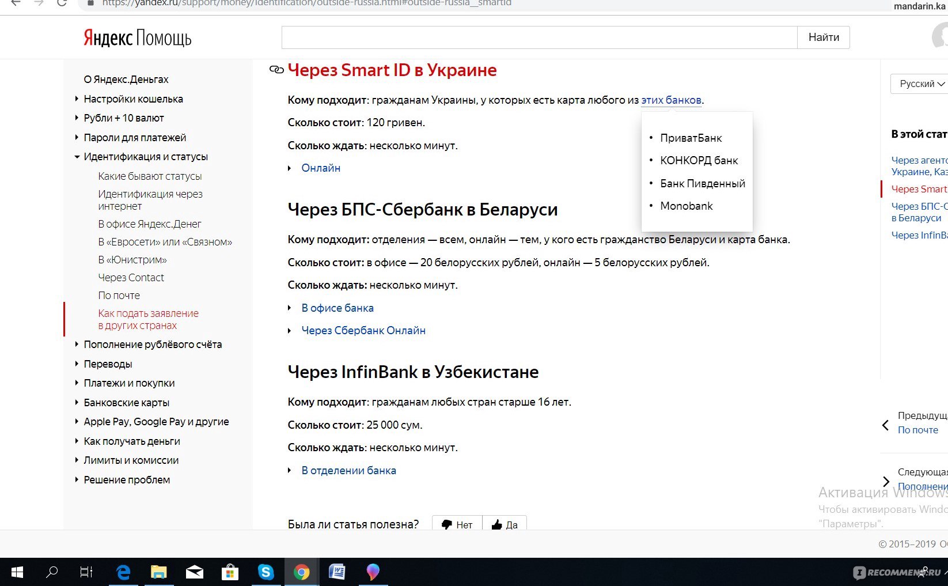
Task: Open Task View on the taskbar
Action: point(86,572)
